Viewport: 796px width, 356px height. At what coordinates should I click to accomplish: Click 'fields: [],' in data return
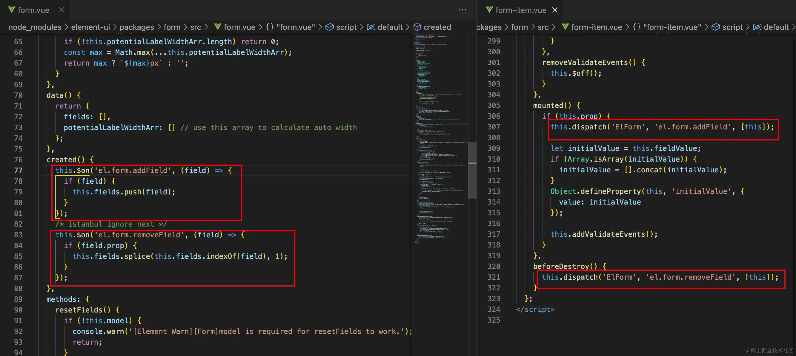pos(87,117)
